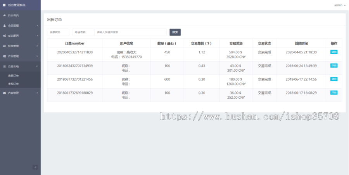Viewport: 349px width, 175px height.
Task: Click the unit price 0.30
Action: pyautogui.click(x=202, y=79)
